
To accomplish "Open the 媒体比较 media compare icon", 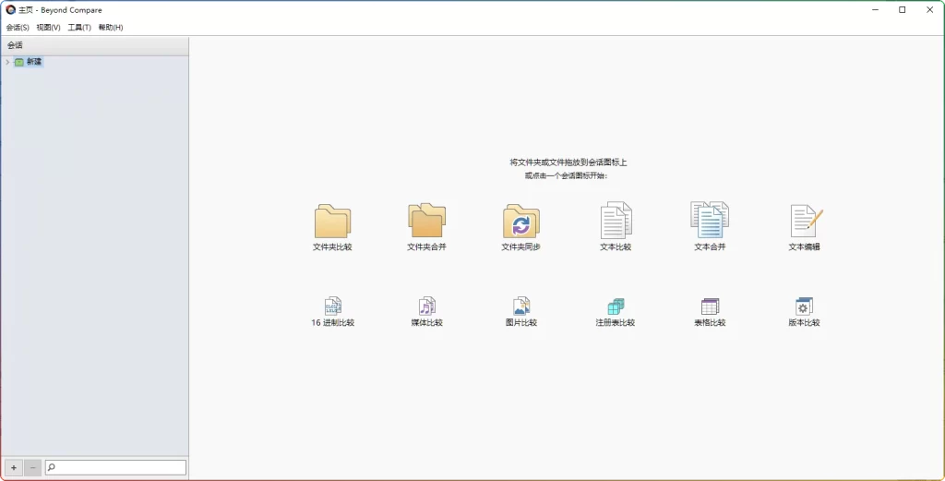I will click(426, 306).
